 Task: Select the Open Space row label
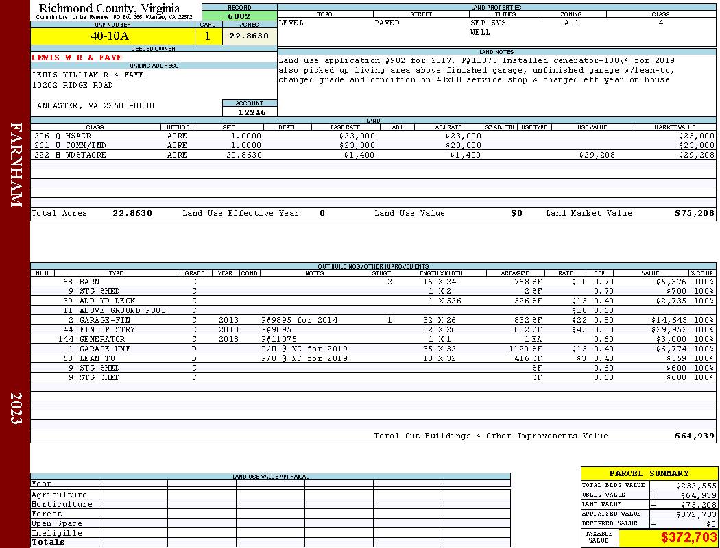56,524
